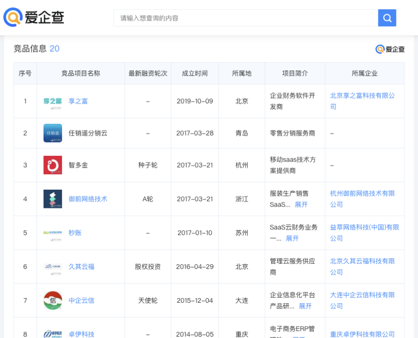
Task: Open the 御前网络技术 project link
Action: pos(88,199)
